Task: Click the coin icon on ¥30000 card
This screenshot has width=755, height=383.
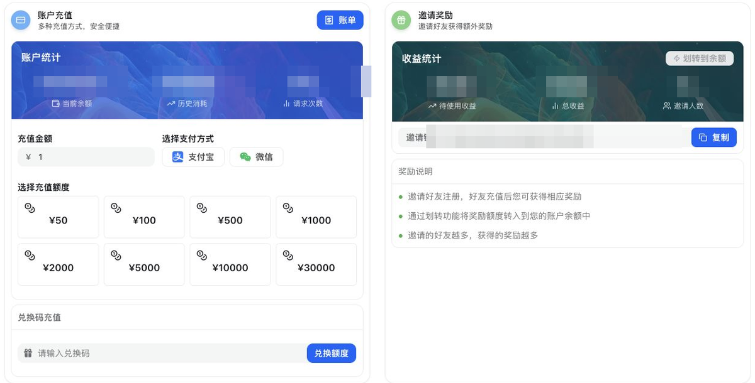Action: (288, 255)
